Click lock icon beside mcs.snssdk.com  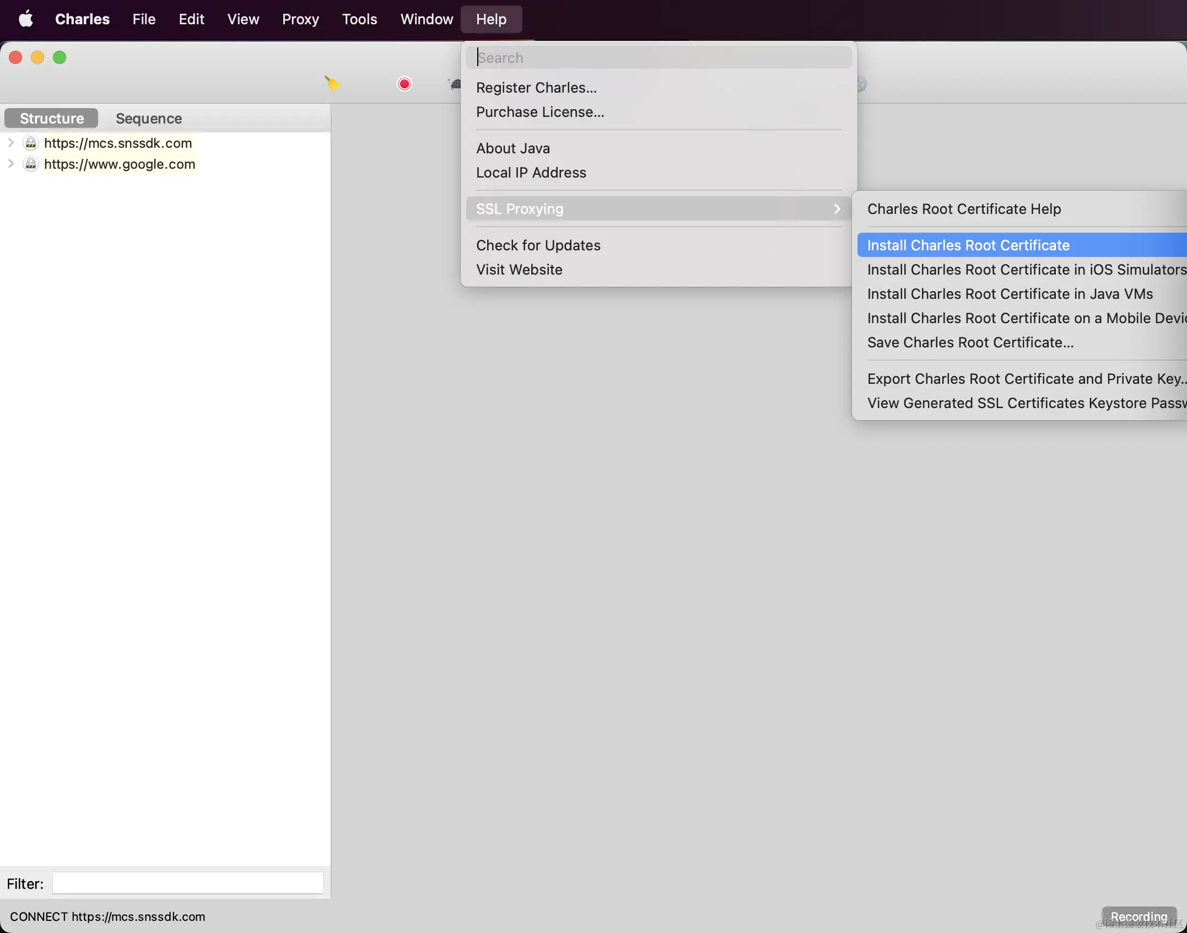(31, 143)
